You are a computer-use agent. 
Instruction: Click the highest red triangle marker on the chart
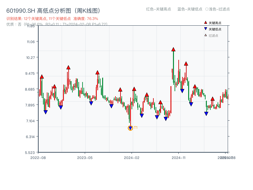tap(173, 49)
